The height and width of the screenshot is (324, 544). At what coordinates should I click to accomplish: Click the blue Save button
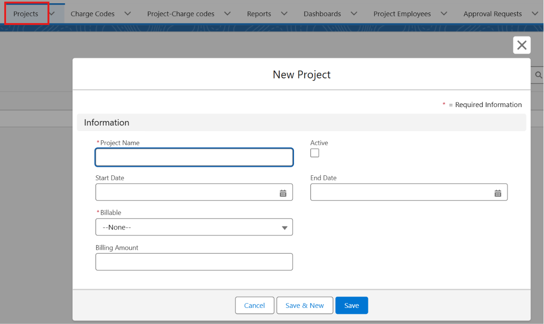(351, 305)
